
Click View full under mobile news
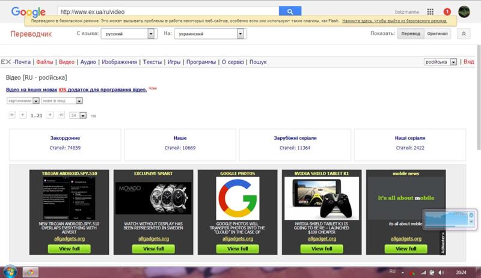click(x=406, y=249)
